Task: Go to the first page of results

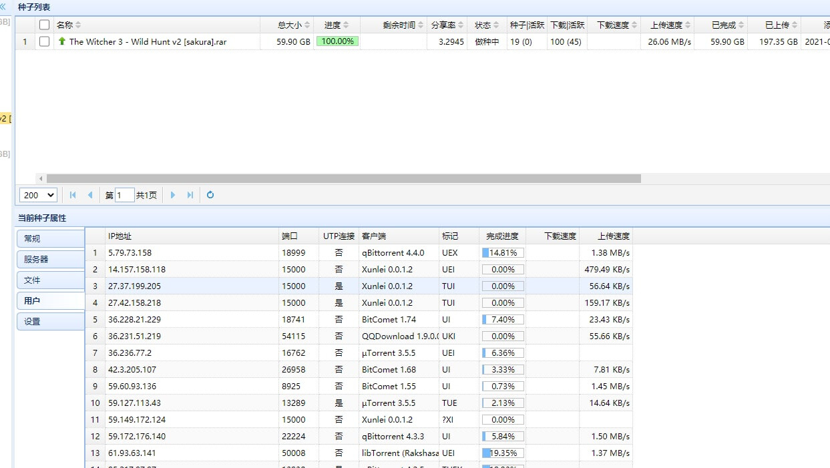Action: [x=73, y=195]
